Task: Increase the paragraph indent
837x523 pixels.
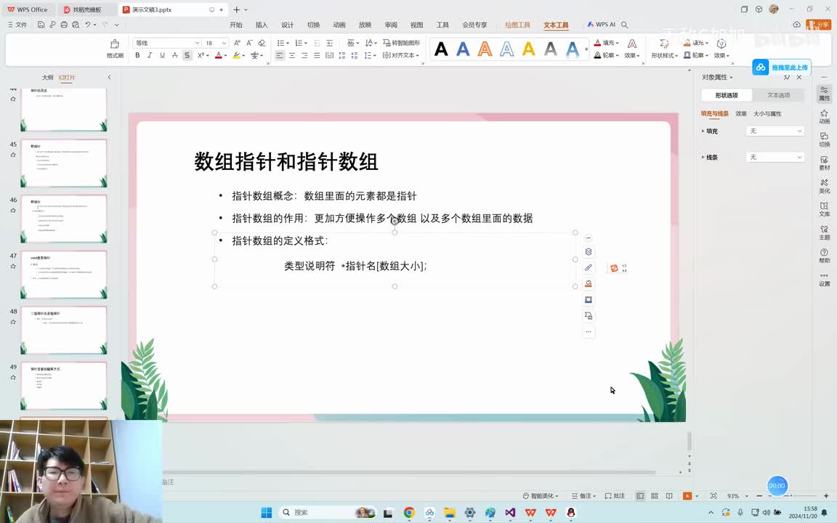Action: click(329, 43)
